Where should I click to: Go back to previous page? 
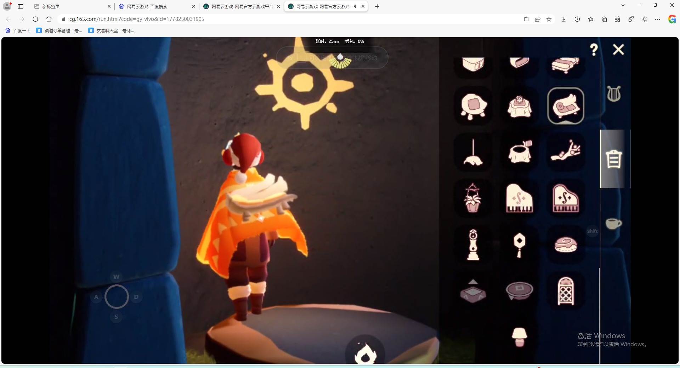point(8,19)
